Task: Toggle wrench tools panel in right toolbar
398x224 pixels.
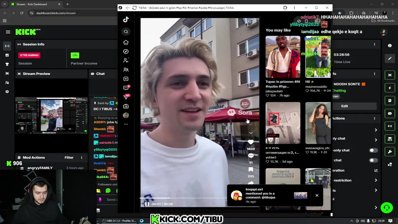Action: point(390,152)
